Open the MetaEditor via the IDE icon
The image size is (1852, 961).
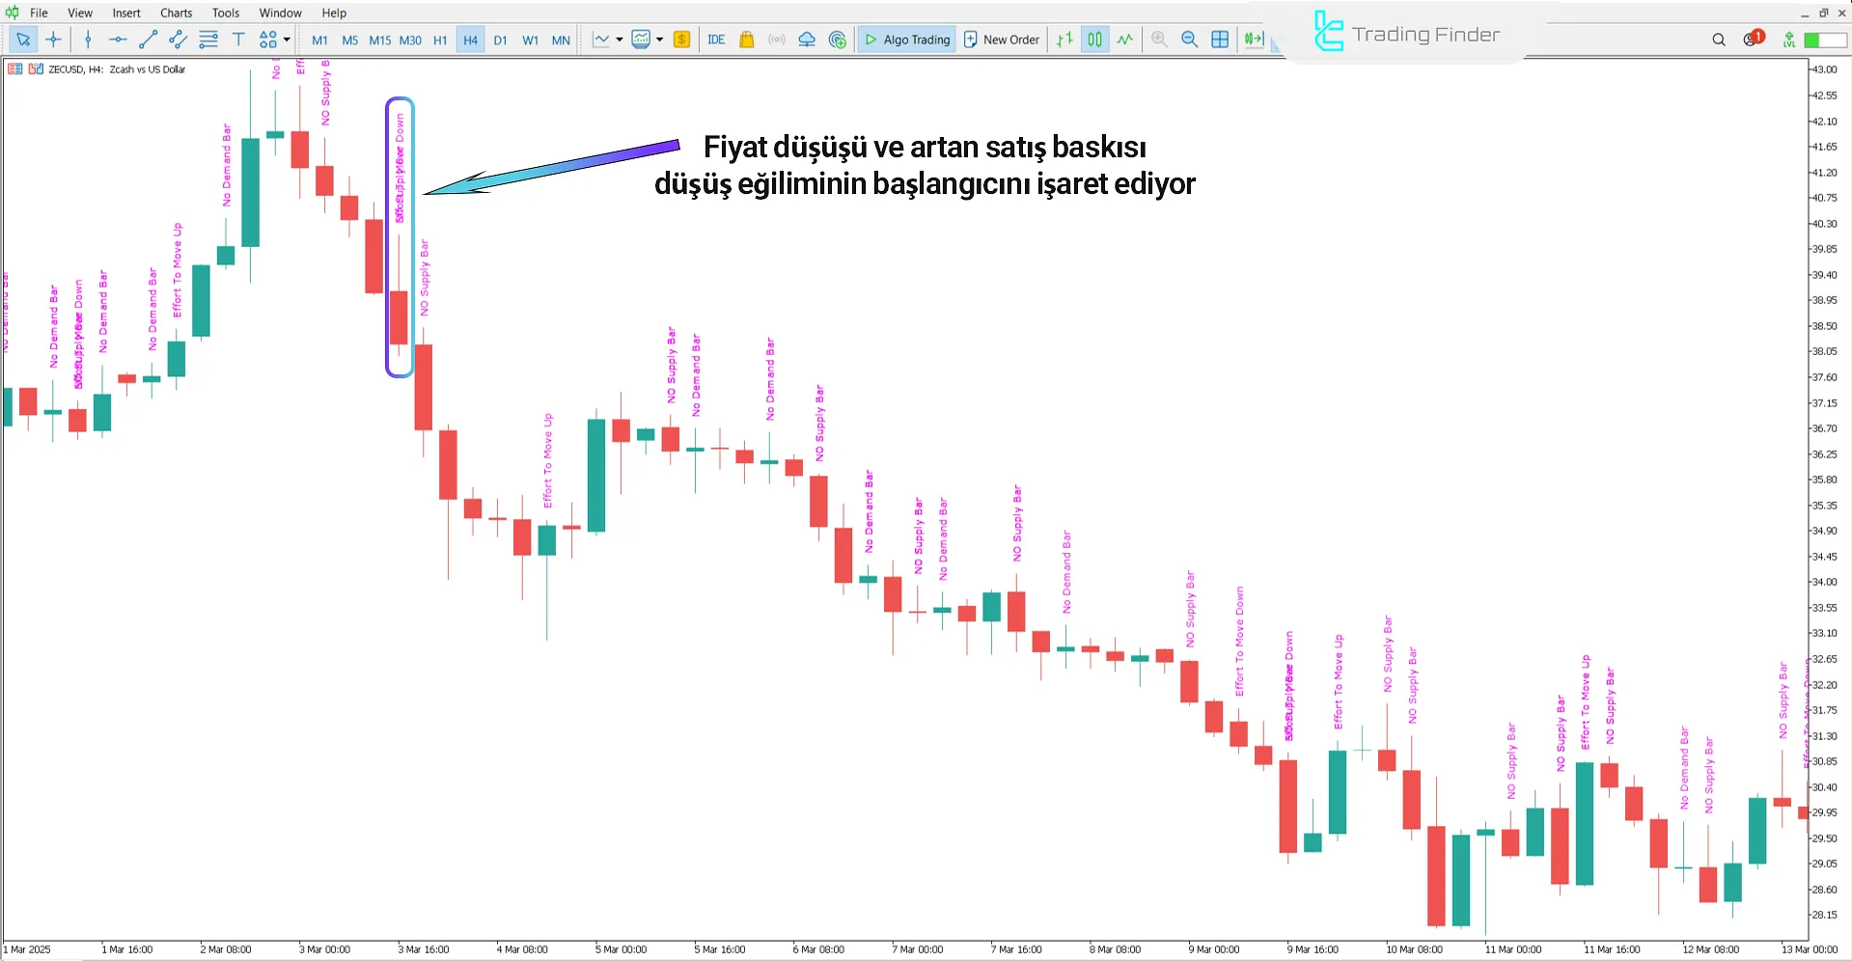pyautogui.click(x=716, y=40)
